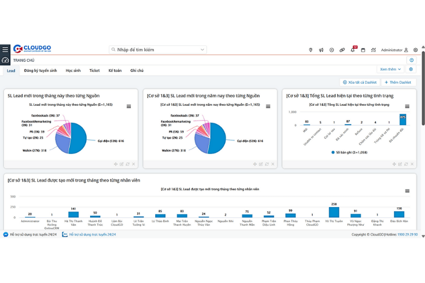Click the megaphone announcements icon
The image size is (425, 283).
pos(321,50)
